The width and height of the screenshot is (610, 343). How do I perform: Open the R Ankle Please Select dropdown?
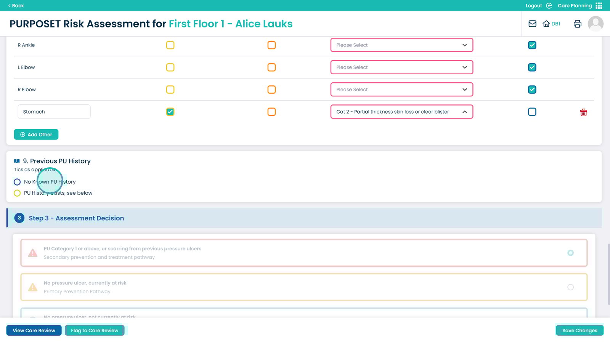tap(401, 45)
